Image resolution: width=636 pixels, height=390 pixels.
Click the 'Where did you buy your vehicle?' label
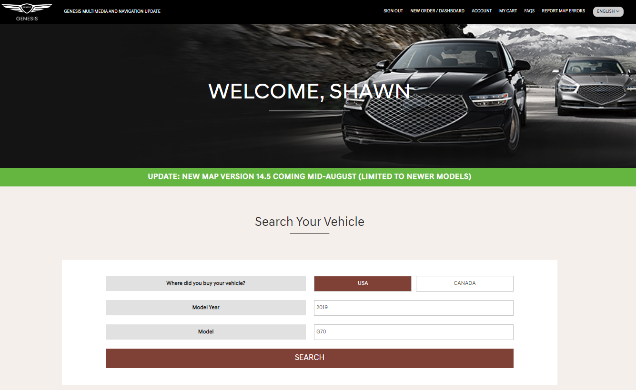pos(206,283)
